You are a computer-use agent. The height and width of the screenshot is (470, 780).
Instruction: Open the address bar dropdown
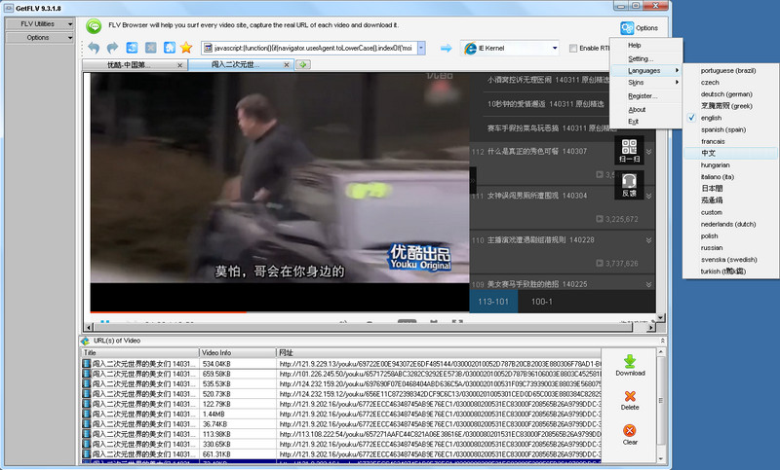click(x=421, y=48)
